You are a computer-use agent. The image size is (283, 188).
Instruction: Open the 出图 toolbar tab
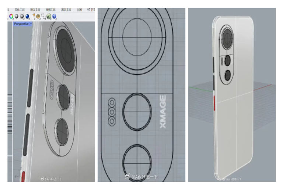(x=79, y=10)
